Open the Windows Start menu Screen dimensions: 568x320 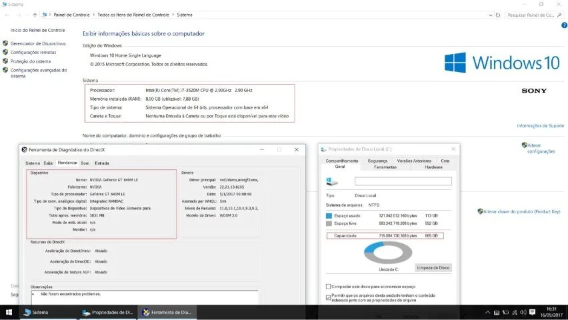coord(9,312)
